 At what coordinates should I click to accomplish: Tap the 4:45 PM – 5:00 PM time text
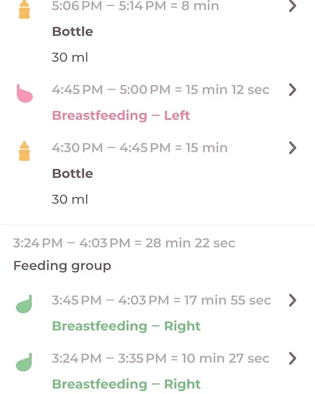(111, 90)
